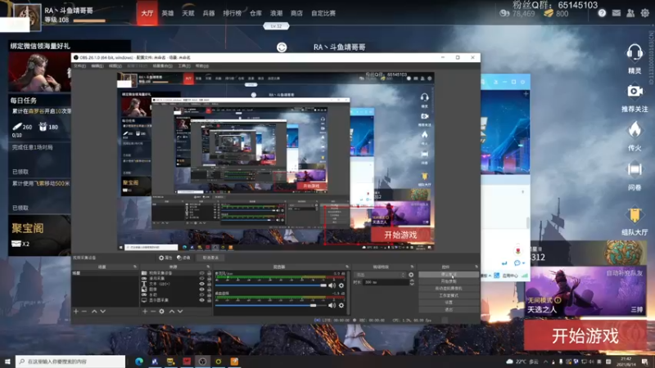The height and width of the screenshot is (368, 655).
Task: Add a new source with plus icon in OBS
Action: click(145, 312)
